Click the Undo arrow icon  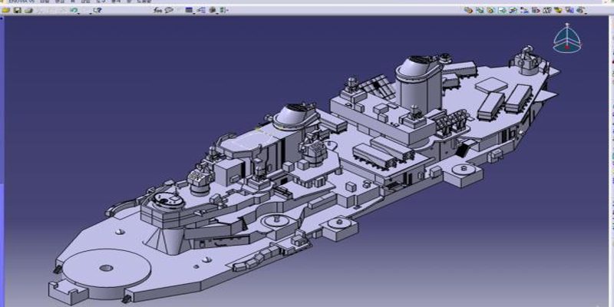(73, 11)
